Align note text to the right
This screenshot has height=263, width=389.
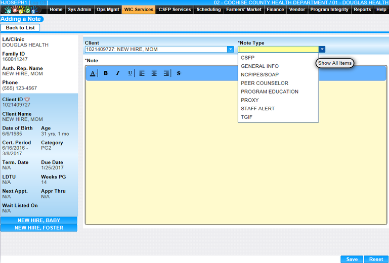(x=166, y=73)
